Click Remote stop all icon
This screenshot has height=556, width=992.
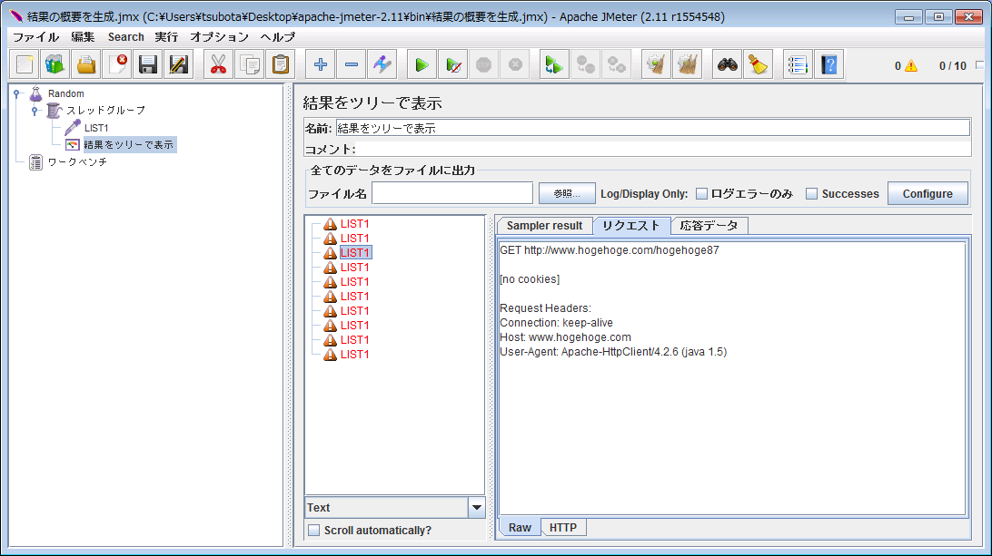coord(586,64)
